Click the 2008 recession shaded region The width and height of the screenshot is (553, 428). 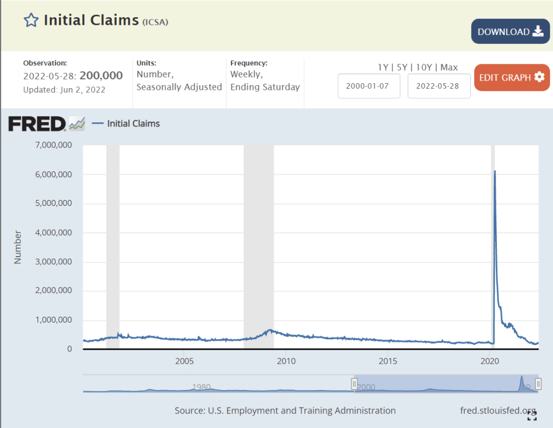pyautogui.click(x=258, y=243)
